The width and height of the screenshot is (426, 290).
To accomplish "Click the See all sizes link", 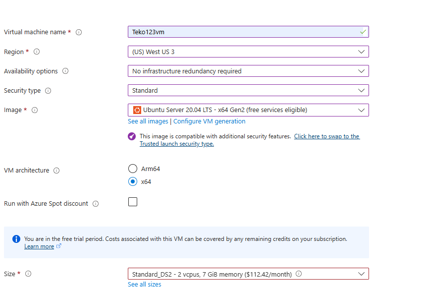I will pyautogui.click(x=144, y=285).
